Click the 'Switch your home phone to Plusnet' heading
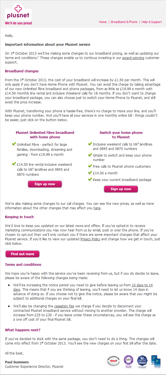 121,135
